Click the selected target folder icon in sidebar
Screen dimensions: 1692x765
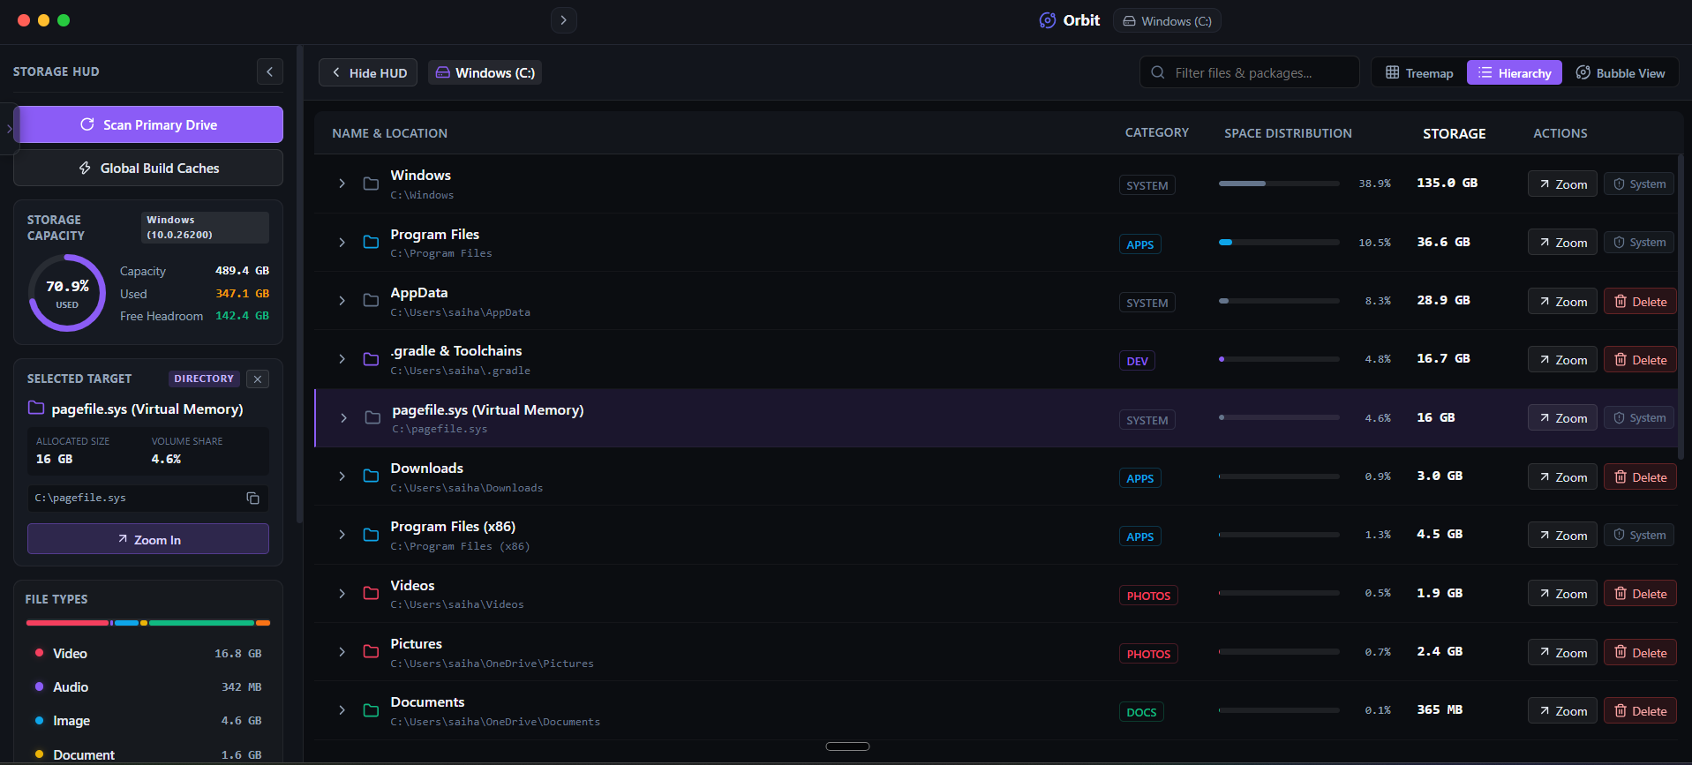pos(36,408)
